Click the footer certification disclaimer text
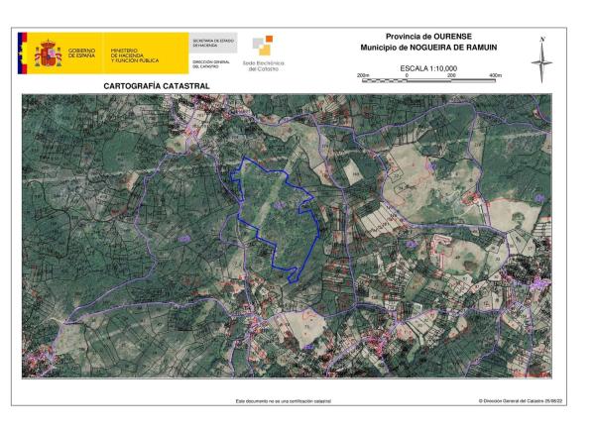The height and width of the screenshot is (431, 595). click(x=283, y=401)
